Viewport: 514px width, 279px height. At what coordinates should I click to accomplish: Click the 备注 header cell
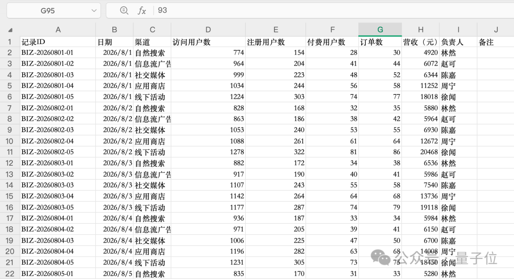point(495,42)
